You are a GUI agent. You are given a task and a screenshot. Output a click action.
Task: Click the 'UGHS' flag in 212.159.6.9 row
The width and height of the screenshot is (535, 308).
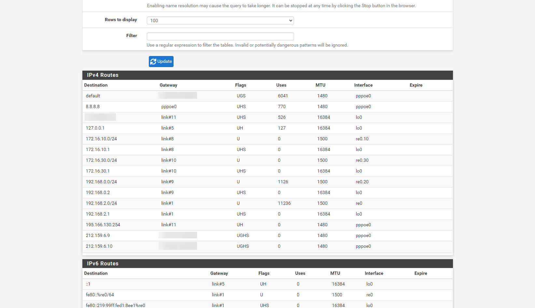coord(243,236)
